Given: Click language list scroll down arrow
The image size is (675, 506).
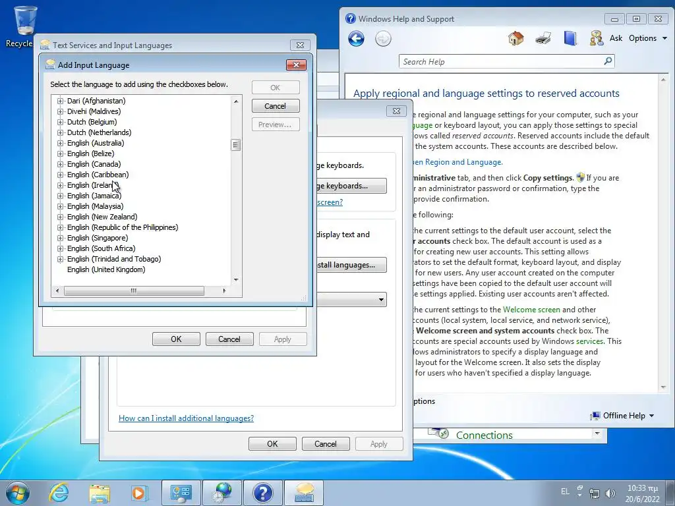Looking at the screenshot, I should click(x=236, y=279).
